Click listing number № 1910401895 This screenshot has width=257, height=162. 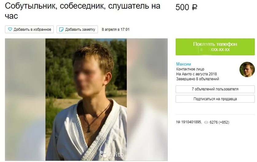[189, 122]
